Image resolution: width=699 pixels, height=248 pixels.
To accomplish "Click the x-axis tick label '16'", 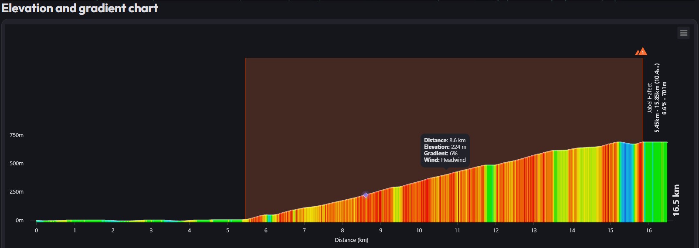I will (x=649, y=231).
